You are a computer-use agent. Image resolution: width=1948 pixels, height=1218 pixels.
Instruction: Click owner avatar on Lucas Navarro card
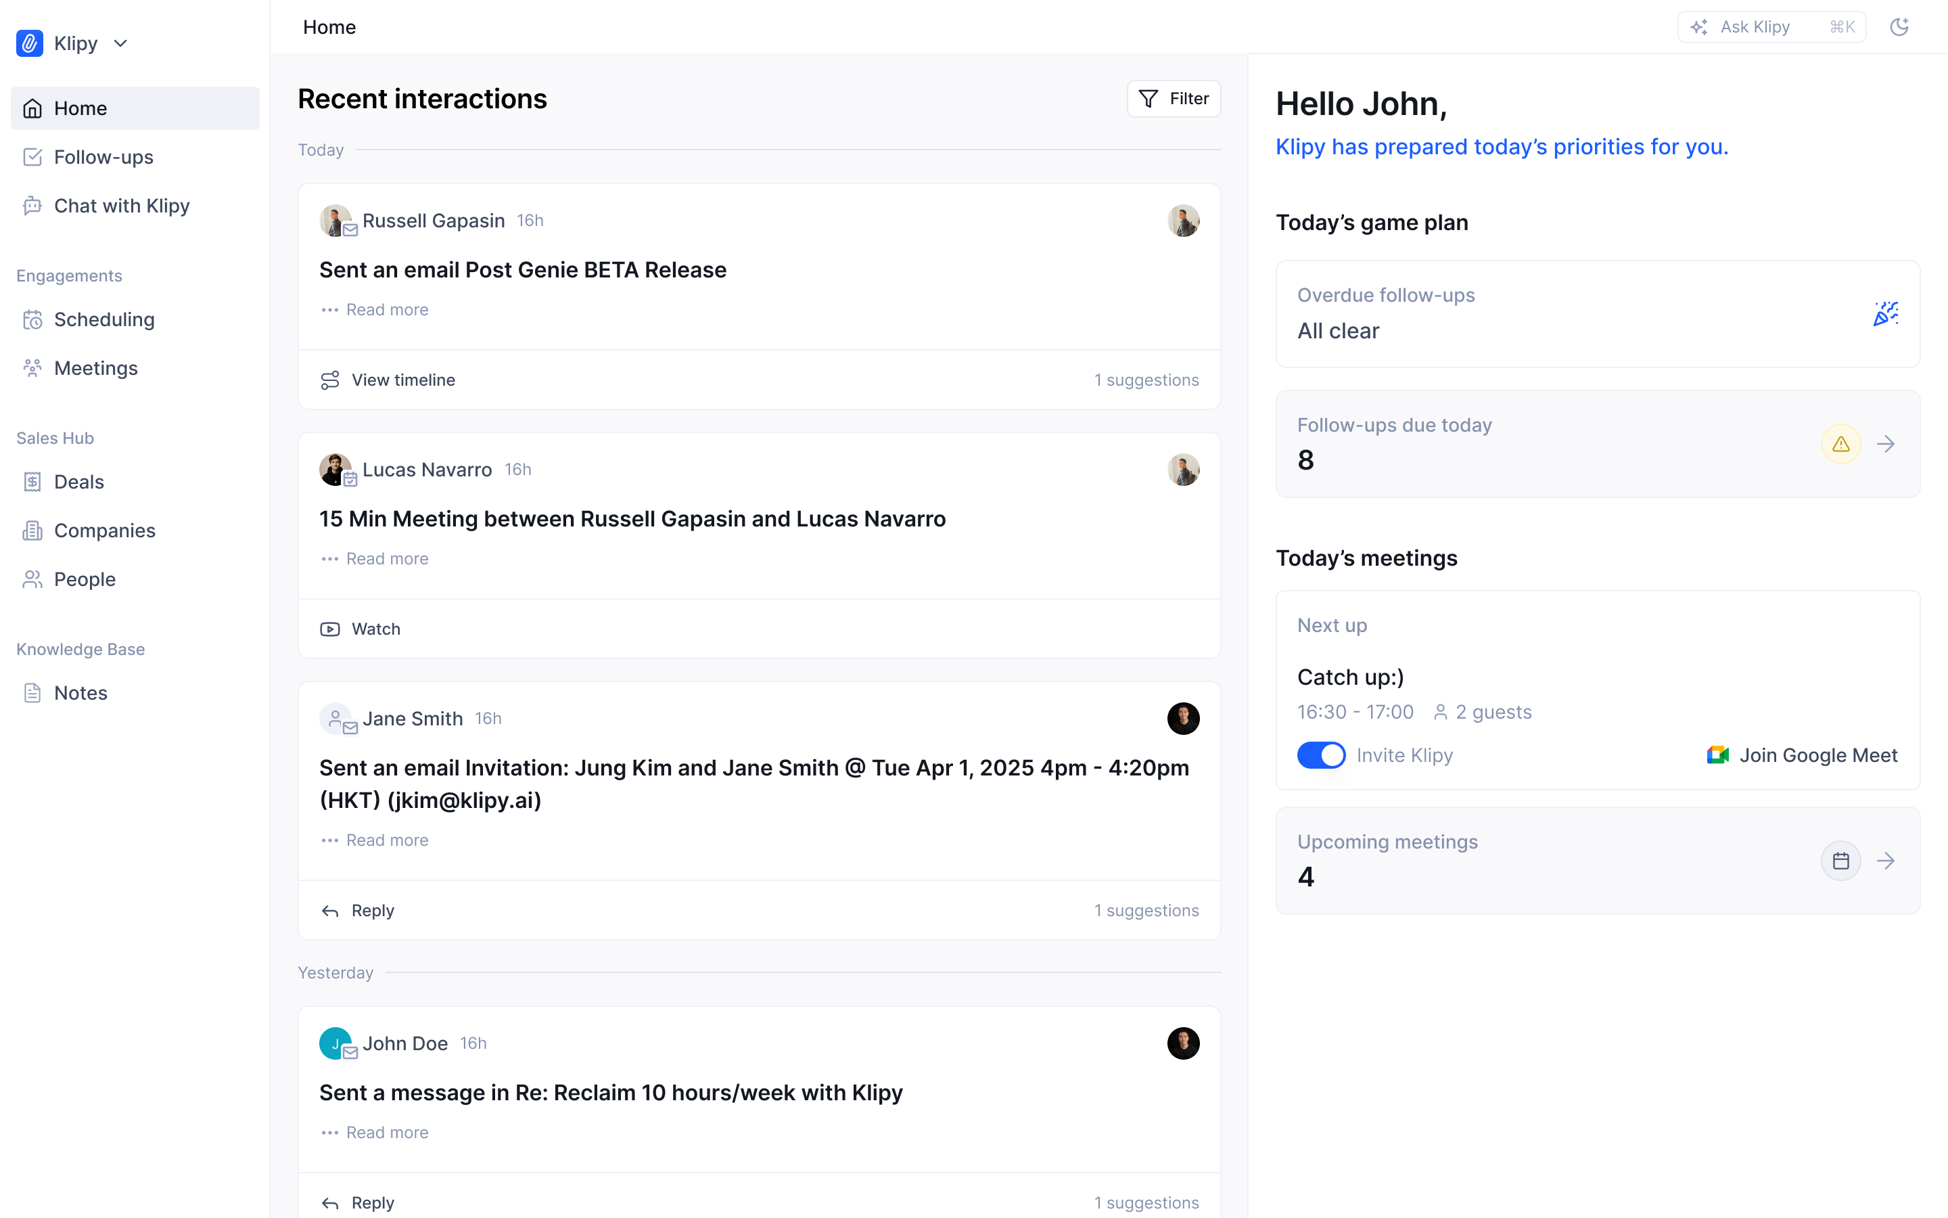1183,470
